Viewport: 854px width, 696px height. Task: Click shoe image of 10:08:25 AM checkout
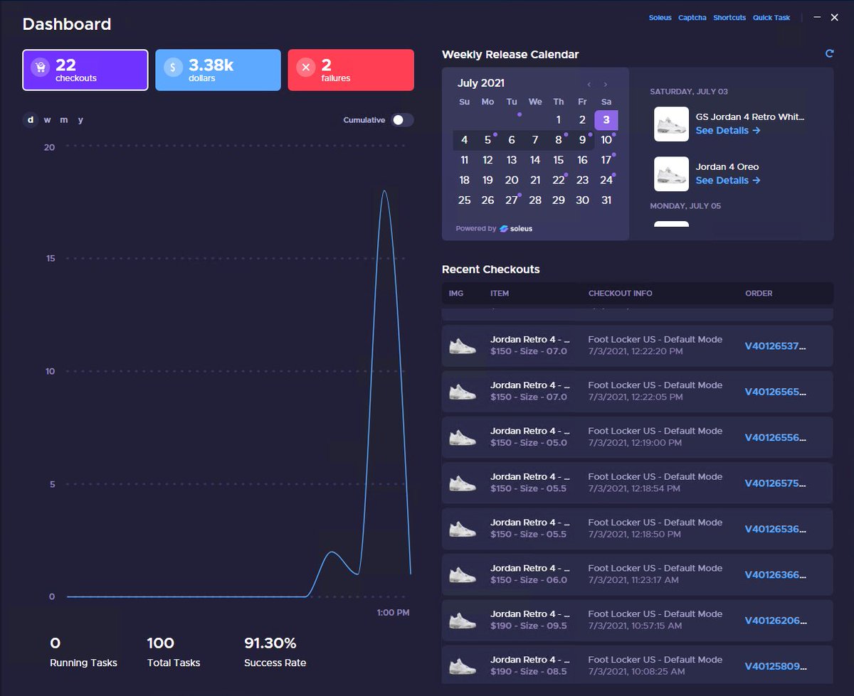(x=463, y=666)
